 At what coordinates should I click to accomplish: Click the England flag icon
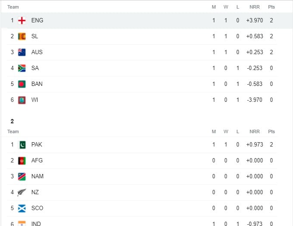click(x=22, y=21)
